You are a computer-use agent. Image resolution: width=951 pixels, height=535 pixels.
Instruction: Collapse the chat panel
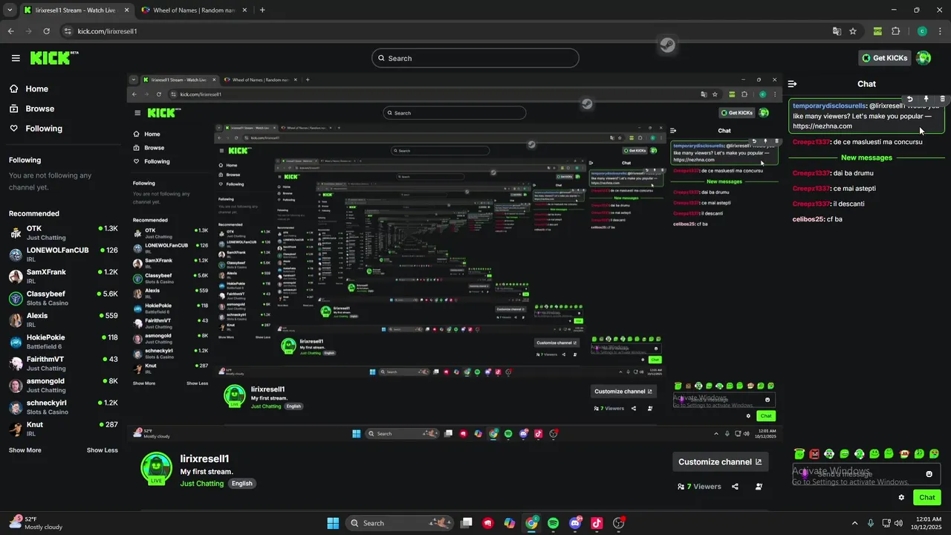point(793,84)
